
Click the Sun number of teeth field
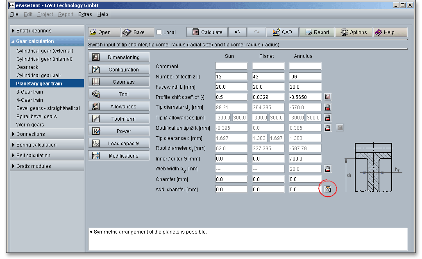click(231, 77)
